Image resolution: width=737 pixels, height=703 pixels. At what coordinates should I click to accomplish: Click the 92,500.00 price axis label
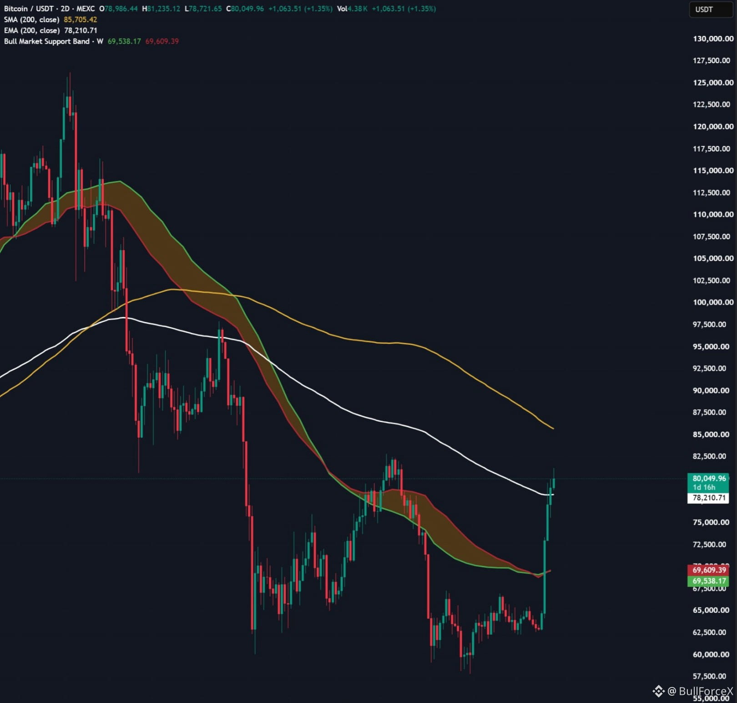point(710,368)
